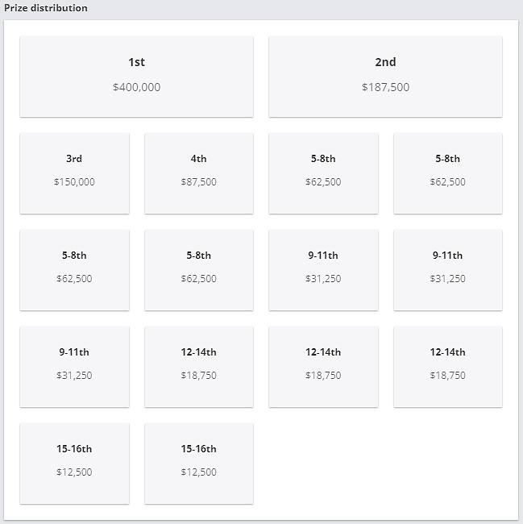Select the 5-8th card right of the 4th place card
523x524 pixels.
click(x=323, y=173)
